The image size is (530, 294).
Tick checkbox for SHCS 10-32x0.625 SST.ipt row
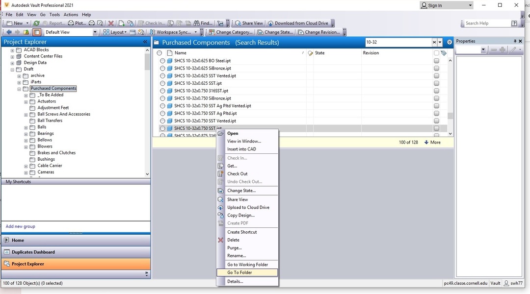(436, 83)
